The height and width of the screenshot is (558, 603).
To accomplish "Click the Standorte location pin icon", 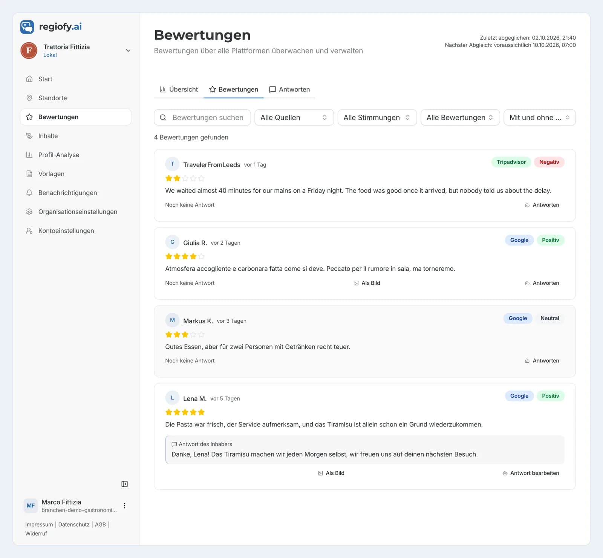I will pos(29,98).
